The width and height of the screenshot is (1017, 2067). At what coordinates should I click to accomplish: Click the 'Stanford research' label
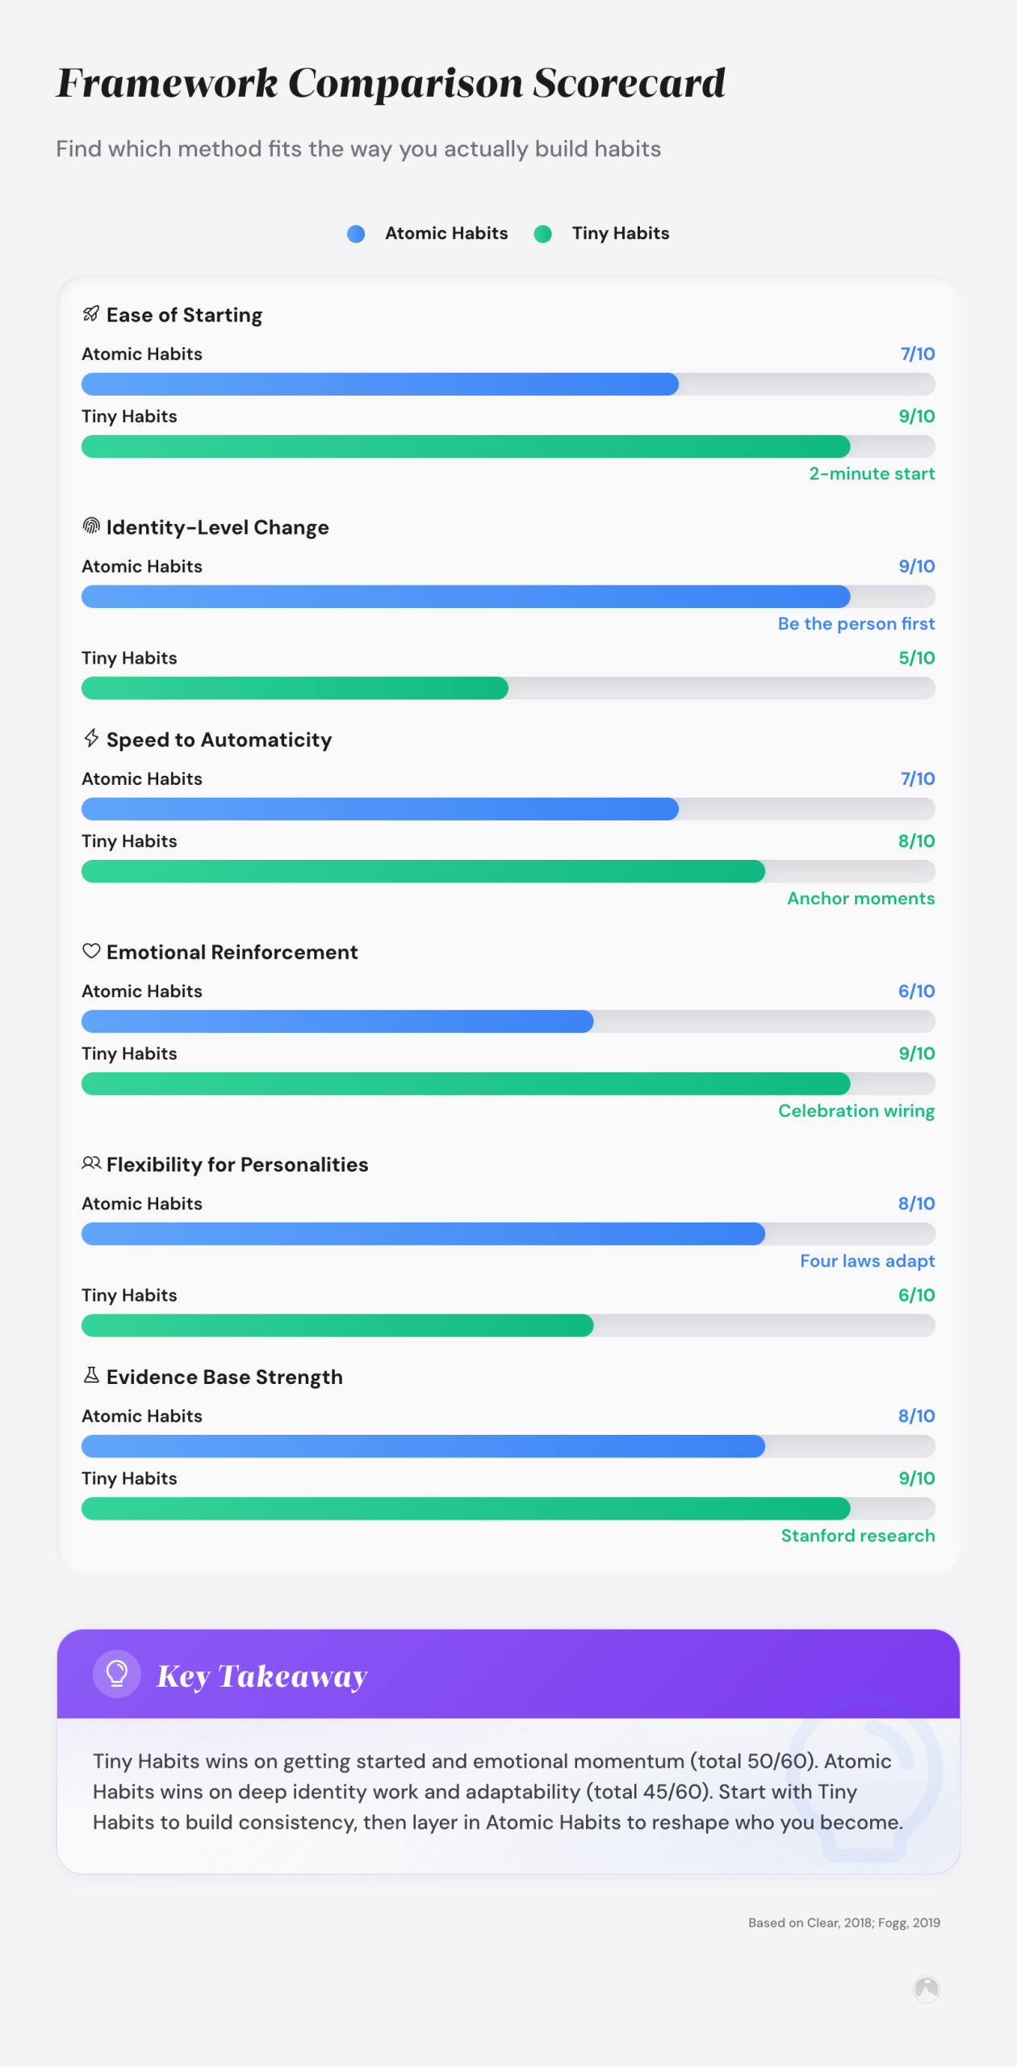click(857, 1536)
